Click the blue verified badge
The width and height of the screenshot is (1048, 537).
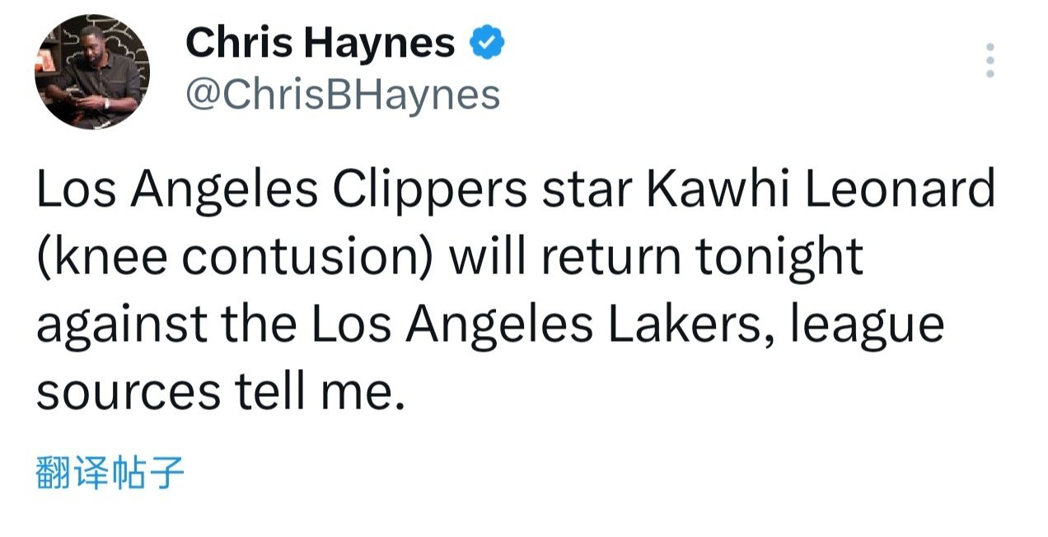coord(487,43)
